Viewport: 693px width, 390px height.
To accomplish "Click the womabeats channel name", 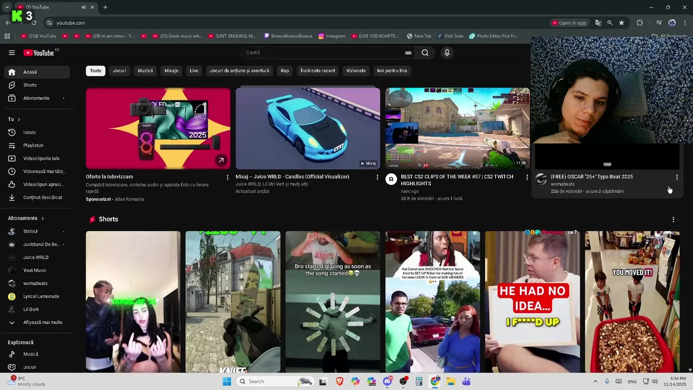I will [563, 184].
